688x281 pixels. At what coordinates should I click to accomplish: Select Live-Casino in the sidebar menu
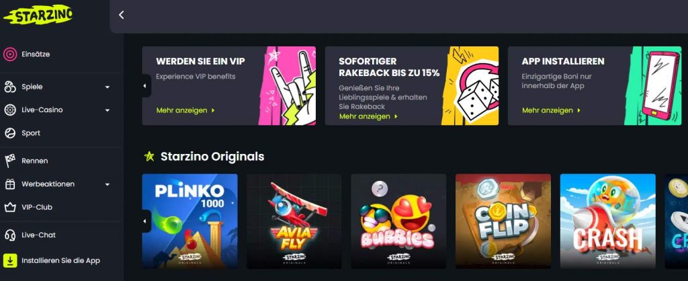42,110
